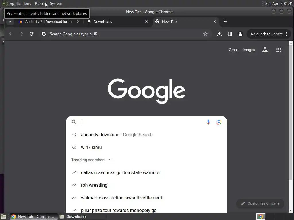Bookmark this tab with the star icon
This screenshot has height=220, width=294.
[205, 34]
